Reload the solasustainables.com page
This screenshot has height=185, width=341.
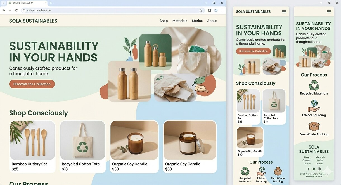point(16,10)
